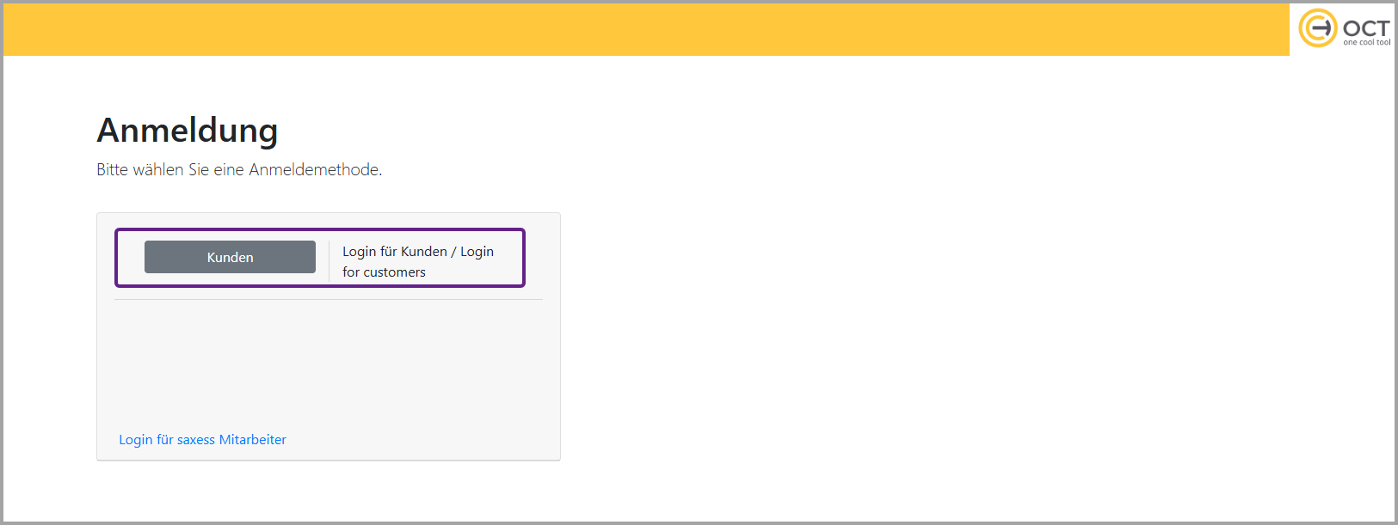The height and width of the screenshot is (525, 1398).
Task: Click the horizontal divider below the Kunden row
Action: (329, 299)
